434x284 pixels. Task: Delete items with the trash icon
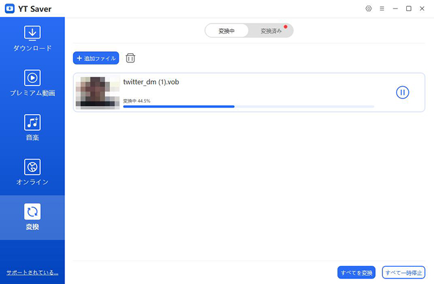click(x=131, y=58)
